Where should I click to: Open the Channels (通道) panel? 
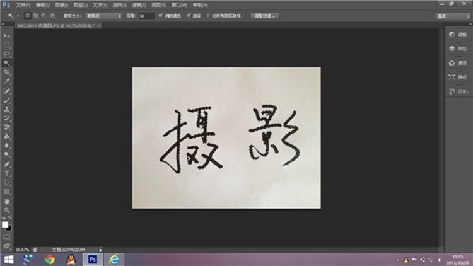click(x=458, y=63)
